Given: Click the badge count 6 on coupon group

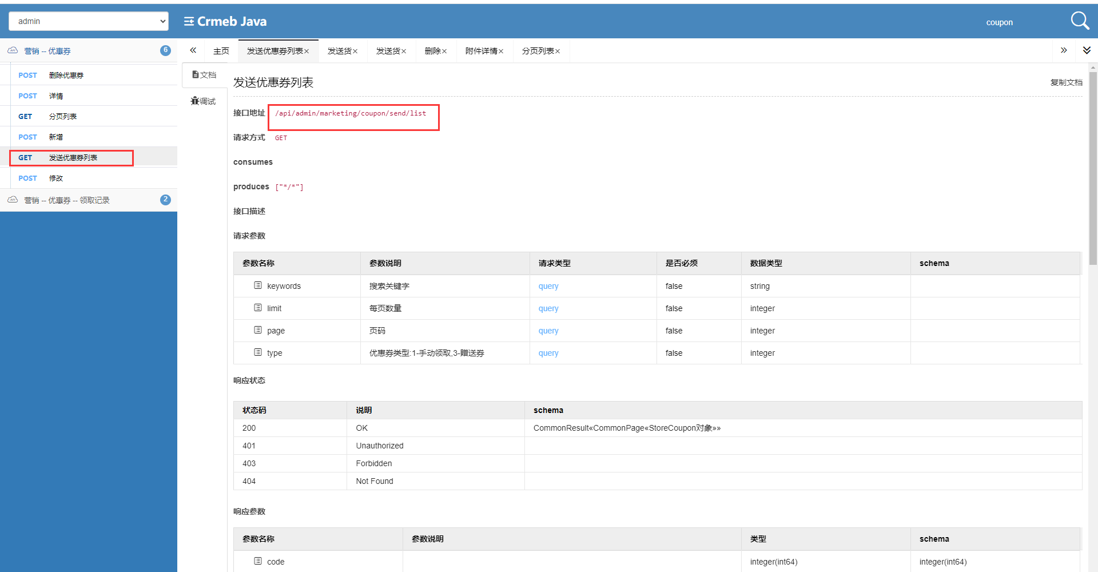Looking at the screenshot, I should point(165,50).
